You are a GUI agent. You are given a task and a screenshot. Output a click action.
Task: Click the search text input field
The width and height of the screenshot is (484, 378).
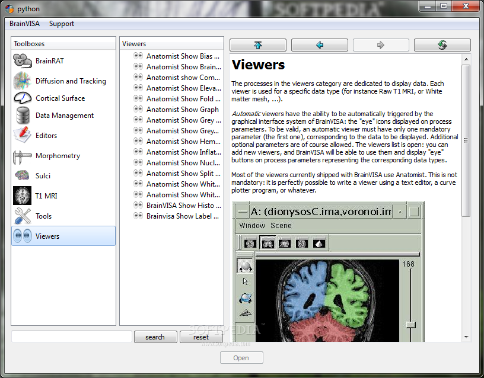tap(72, 337)
